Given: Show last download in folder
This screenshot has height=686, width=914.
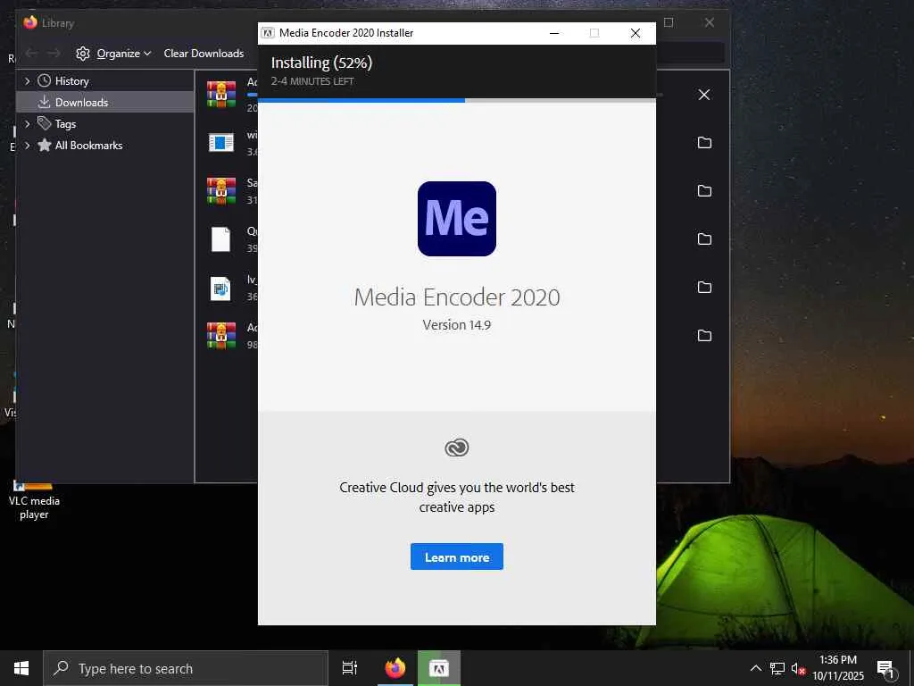Looking at the screenshot, I should coord(704,336).
